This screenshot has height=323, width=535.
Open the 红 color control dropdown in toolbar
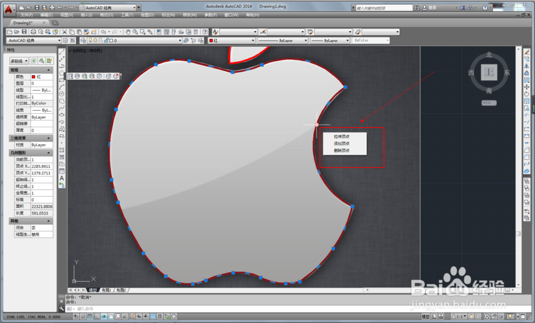tap(232, 40)
